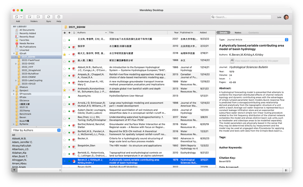
Task: Switch to the Details tab
Action: pos(223,33)
